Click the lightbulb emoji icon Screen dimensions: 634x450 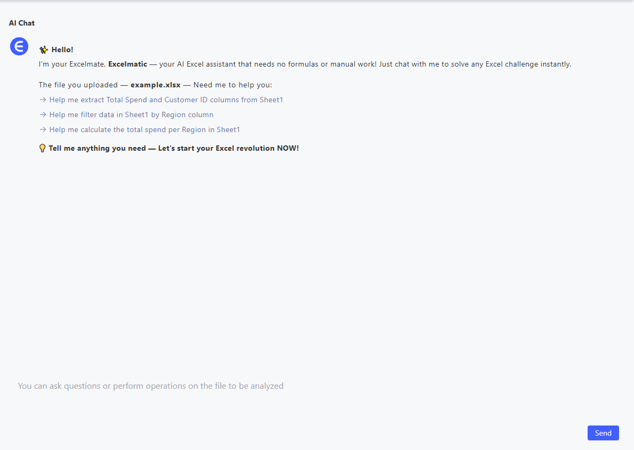click(43, 149)
